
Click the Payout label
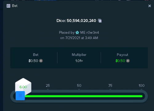tap(123, 55)
